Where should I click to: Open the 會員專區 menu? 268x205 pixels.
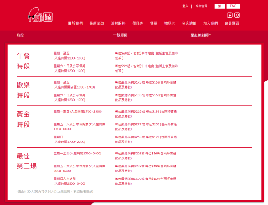click(232, 23)
